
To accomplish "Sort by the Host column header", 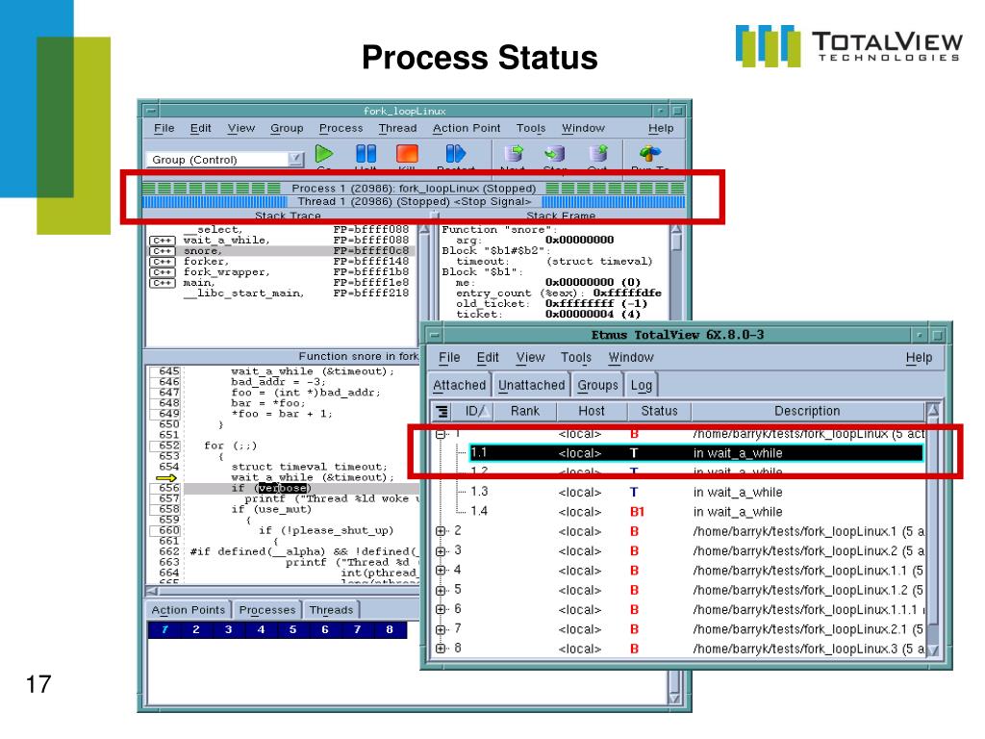I will click(x=592, y=412).
